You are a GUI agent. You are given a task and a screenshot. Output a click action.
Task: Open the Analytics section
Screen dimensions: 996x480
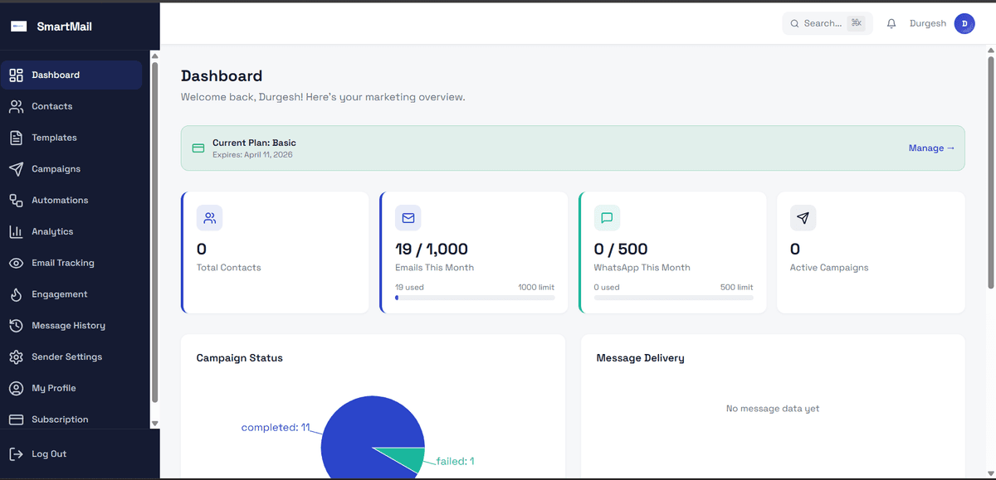(x=72, y=232)
